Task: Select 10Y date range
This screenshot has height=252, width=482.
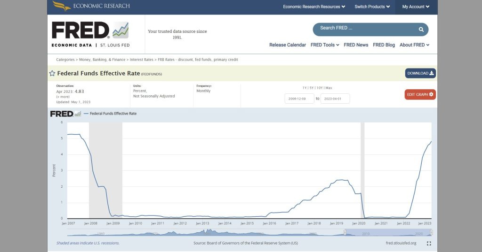Action: tap(320, 88)
